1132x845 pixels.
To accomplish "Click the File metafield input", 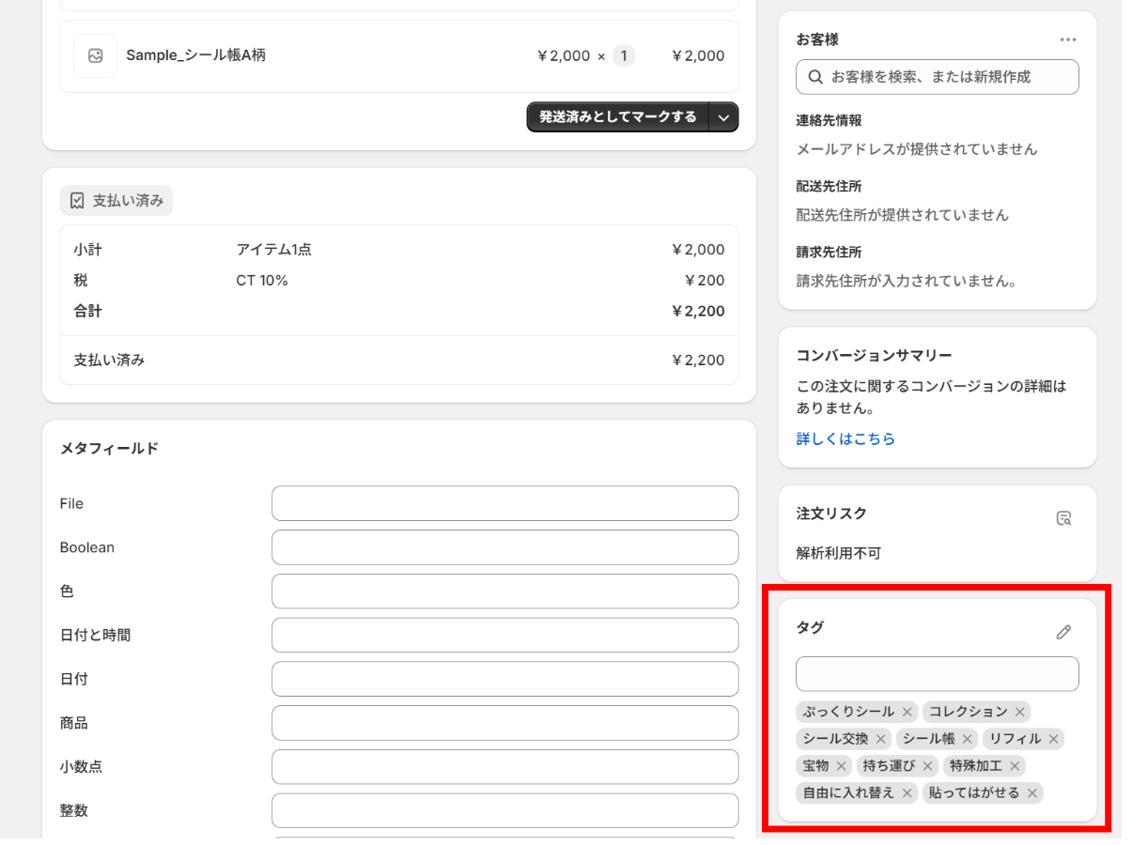I will 504,503.
